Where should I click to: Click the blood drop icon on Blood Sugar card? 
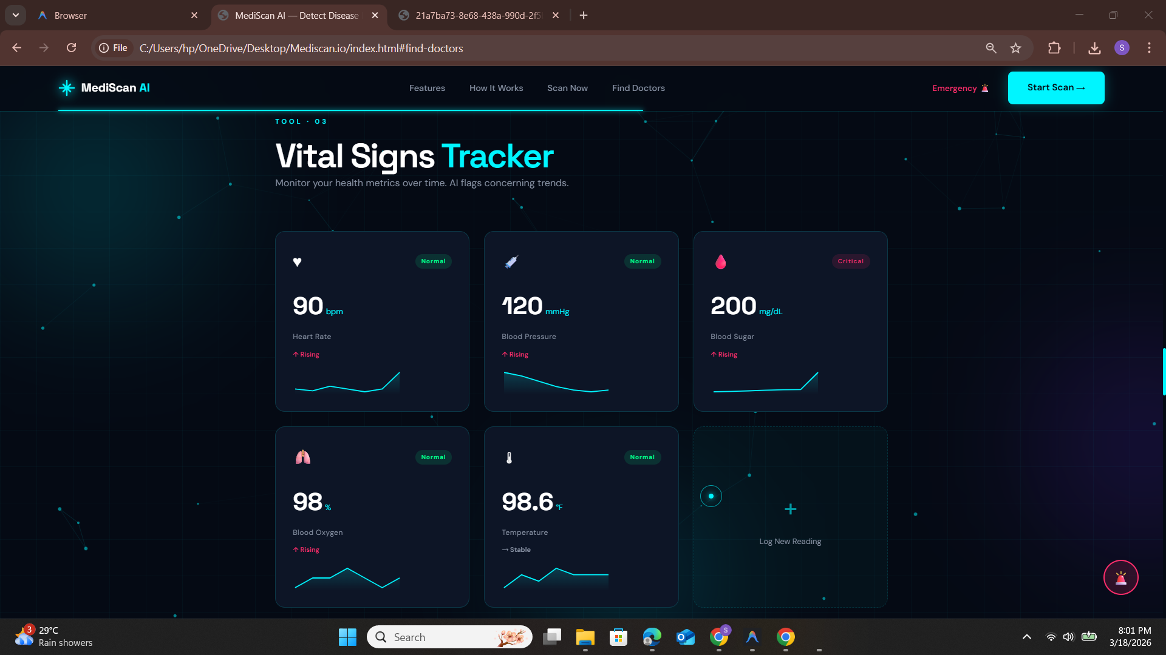[x=720, y=262]
